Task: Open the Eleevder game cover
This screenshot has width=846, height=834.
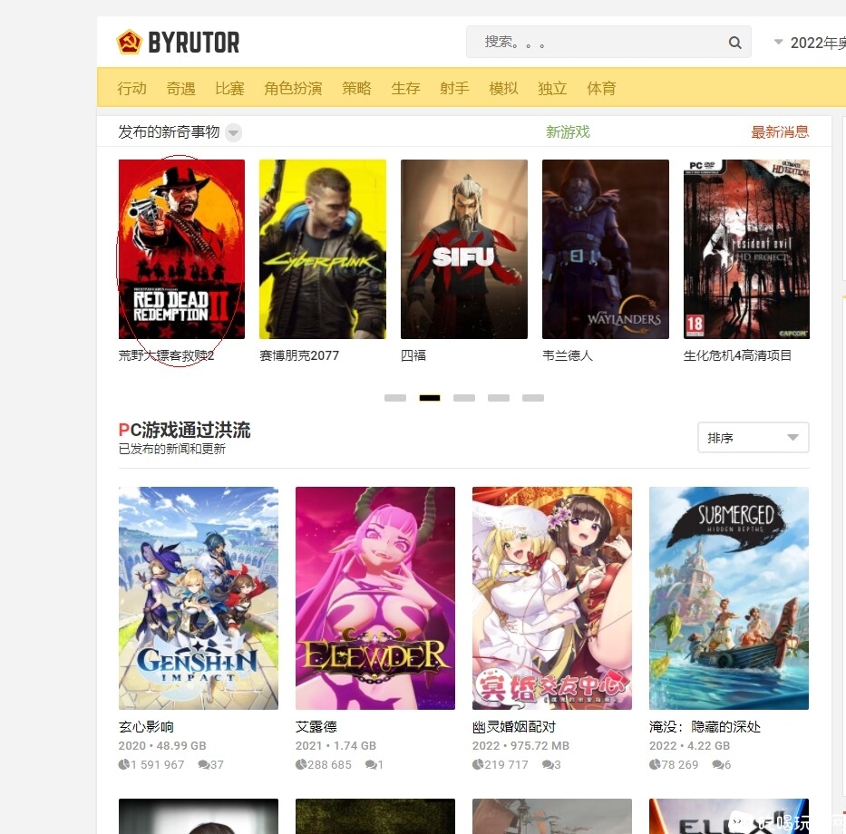Action: tap(375, 598)
